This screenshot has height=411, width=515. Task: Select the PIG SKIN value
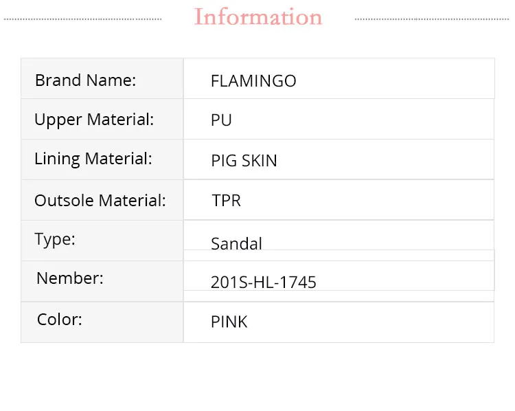click(x=244, y=161)
